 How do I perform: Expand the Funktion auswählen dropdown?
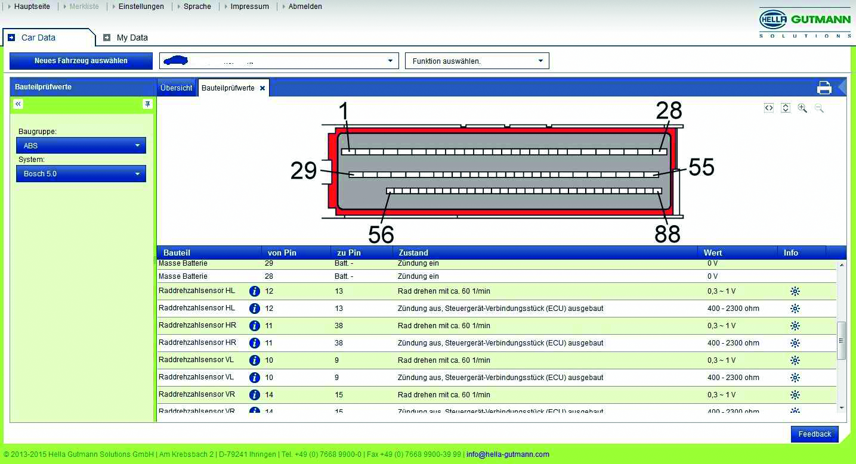tap(477, 61)
